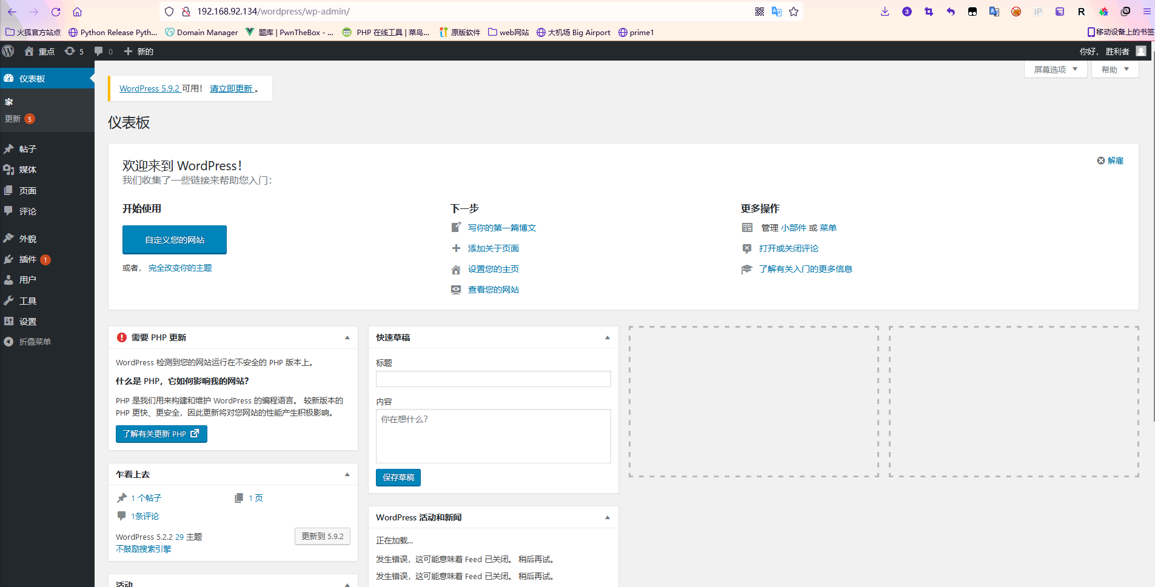Click the 工具 wrench icon in sidebar
Screen dimensions: 1155x587
click(x=8, y=300)
